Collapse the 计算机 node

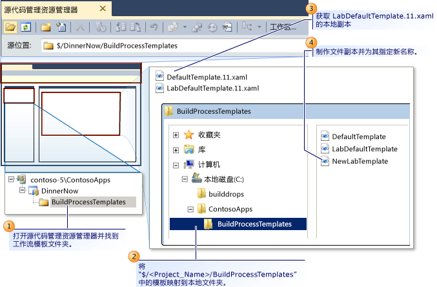pyautogui.click(x=176, y=165)
